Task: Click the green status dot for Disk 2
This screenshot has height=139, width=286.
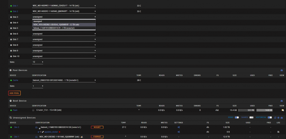Action: point(11,11)
